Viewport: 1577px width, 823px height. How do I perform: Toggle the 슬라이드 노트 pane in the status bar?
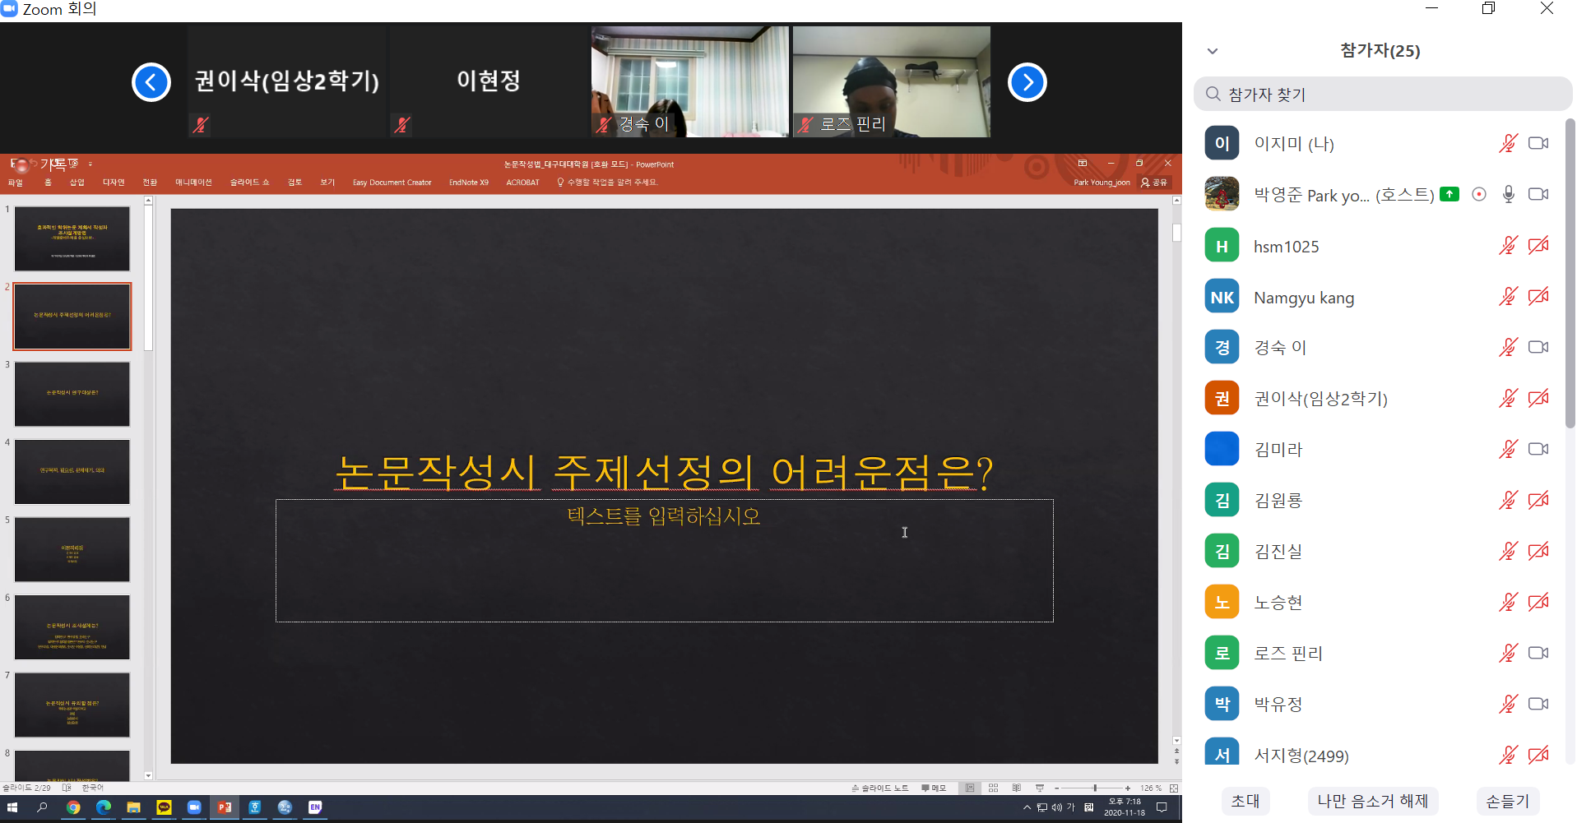pyautogui.click(x=880, y=788)
